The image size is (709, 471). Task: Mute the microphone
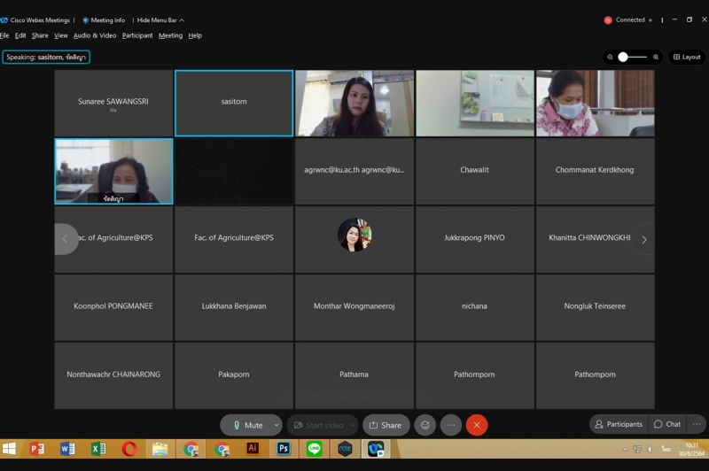(247, 425)
